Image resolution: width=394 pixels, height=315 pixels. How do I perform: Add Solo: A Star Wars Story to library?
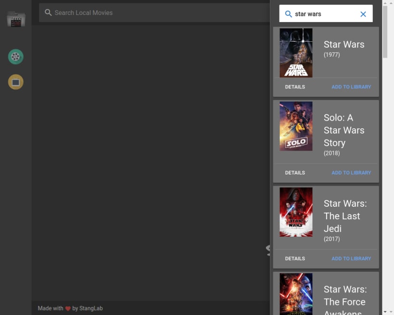pyautogui.click(x=351, y=173)
